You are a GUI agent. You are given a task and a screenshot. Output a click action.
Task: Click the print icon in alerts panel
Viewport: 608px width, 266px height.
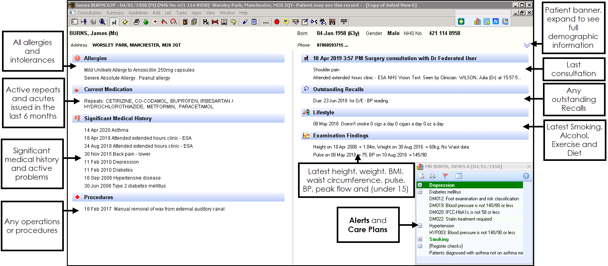tap(432, 176)
